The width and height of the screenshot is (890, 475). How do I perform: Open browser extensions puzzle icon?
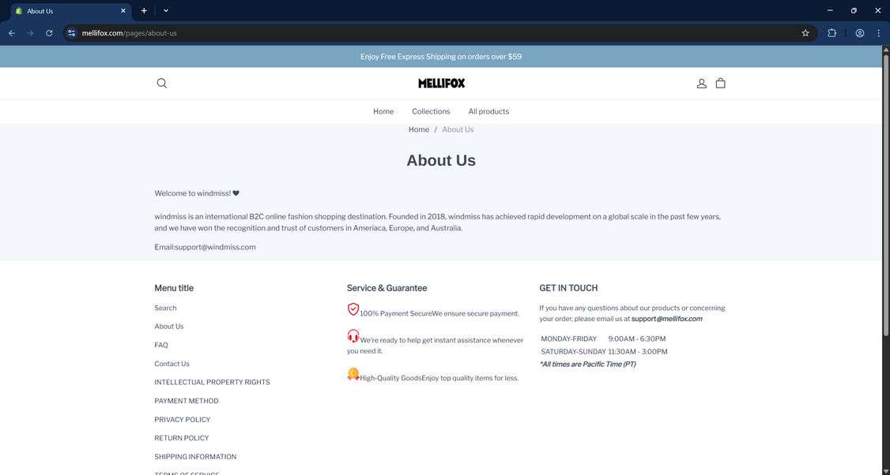click(832, 33)
